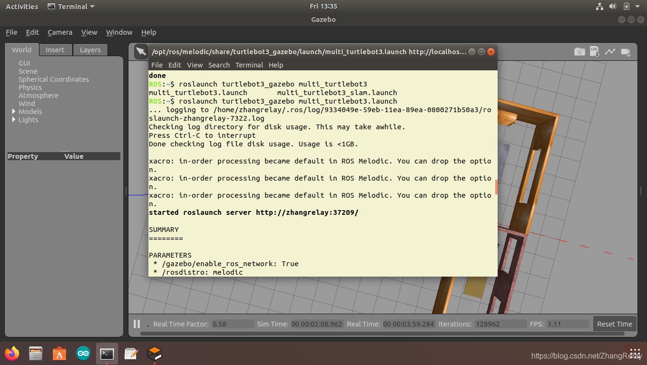Select the arrow selection mode tool
The image size is (647, 365).
[141, 51]
